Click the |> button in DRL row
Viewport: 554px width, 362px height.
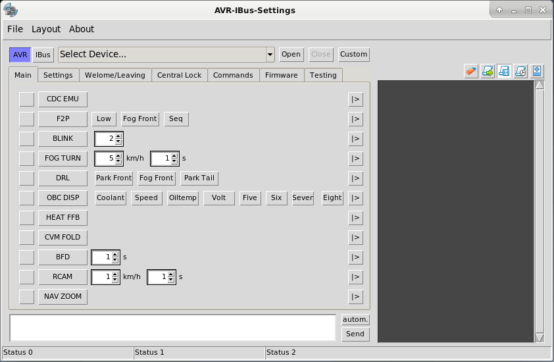tap(355, 178)
